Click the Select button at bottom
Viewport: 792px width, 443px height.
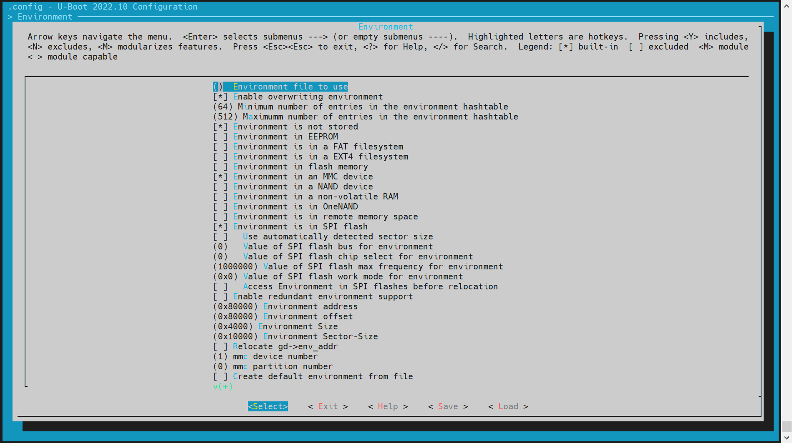(x=267, y=406)
